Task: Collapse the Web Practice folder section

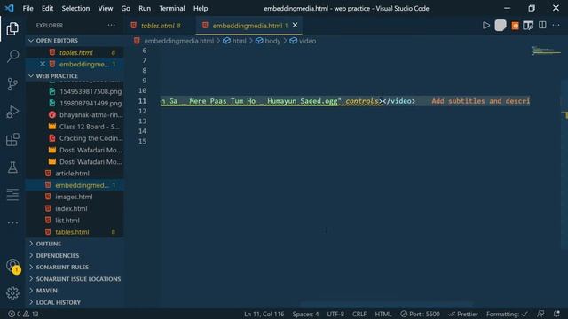Action: point(75,76)
